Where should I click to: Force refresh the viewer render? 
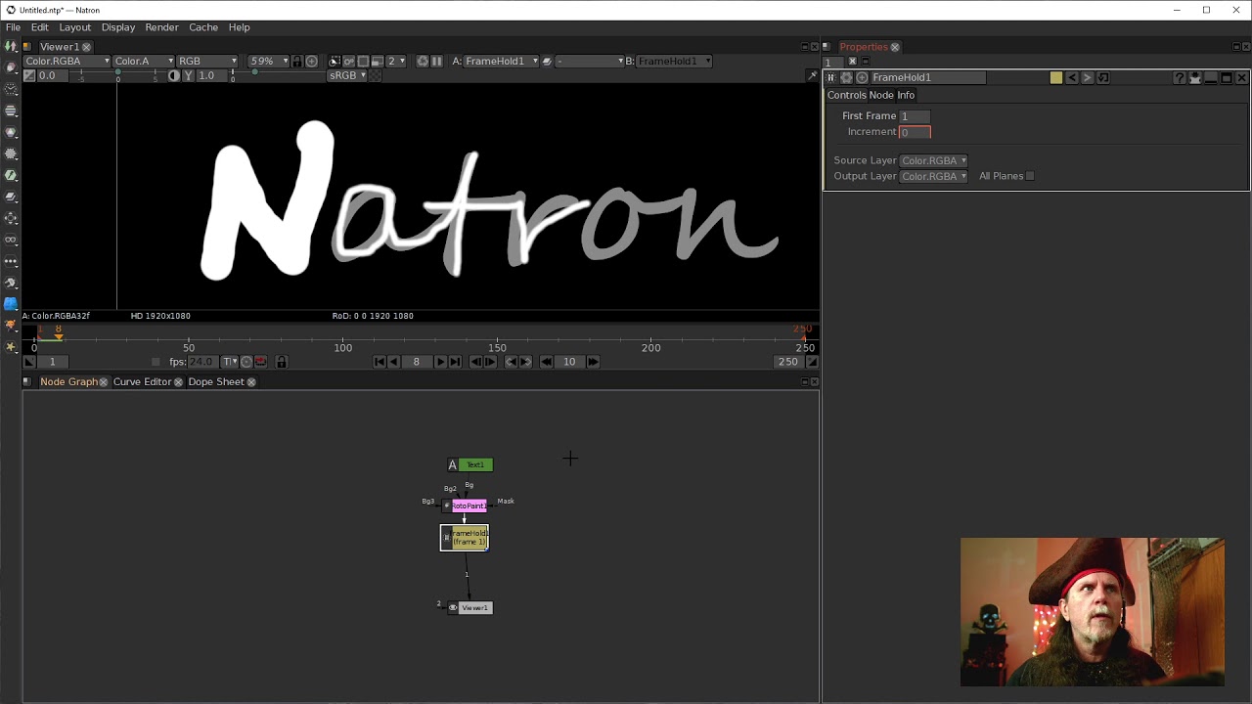[x=423, y=61]
